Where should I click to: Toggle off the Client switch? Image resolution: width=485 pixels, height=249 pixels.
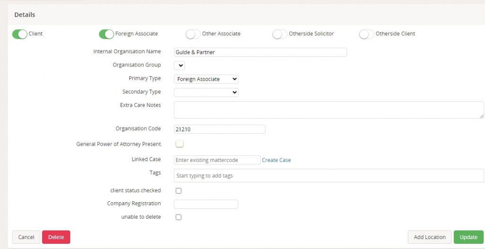[19, 34]
